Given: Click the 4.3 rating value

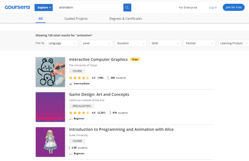Looking at the screenshot, I should (x=93, y=78).
